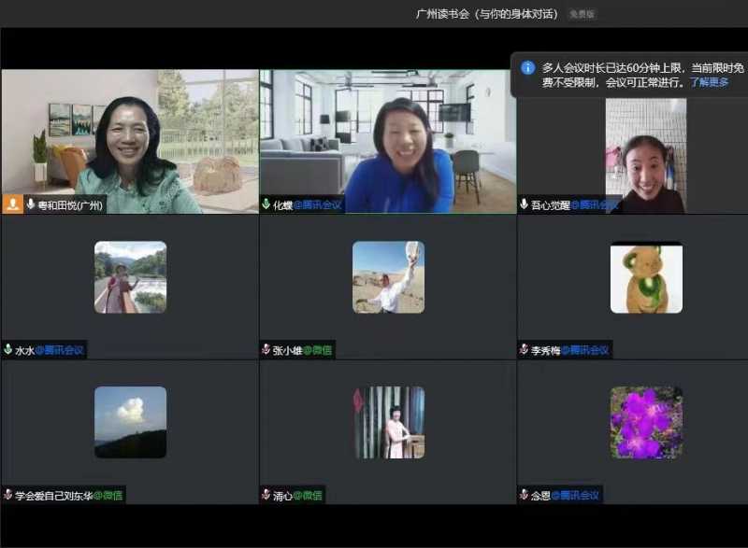The width and height of the screenshot is (748, 548).
Task: Click muted mic icon beside 学会爱自己刘东华
Action: click(x=8, y=495)
